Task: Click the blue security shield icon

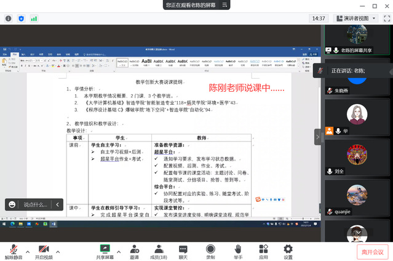Action: [22, 18]
